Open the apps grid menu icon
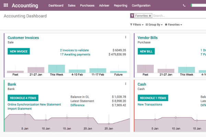Viewport: 206px width, 137px height. [6, 5]
